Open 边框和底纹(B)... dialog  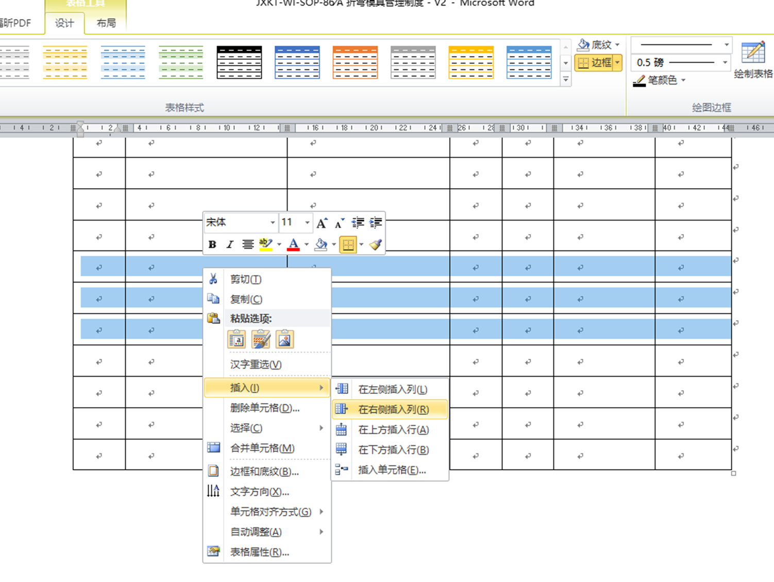tap(267, 471)
